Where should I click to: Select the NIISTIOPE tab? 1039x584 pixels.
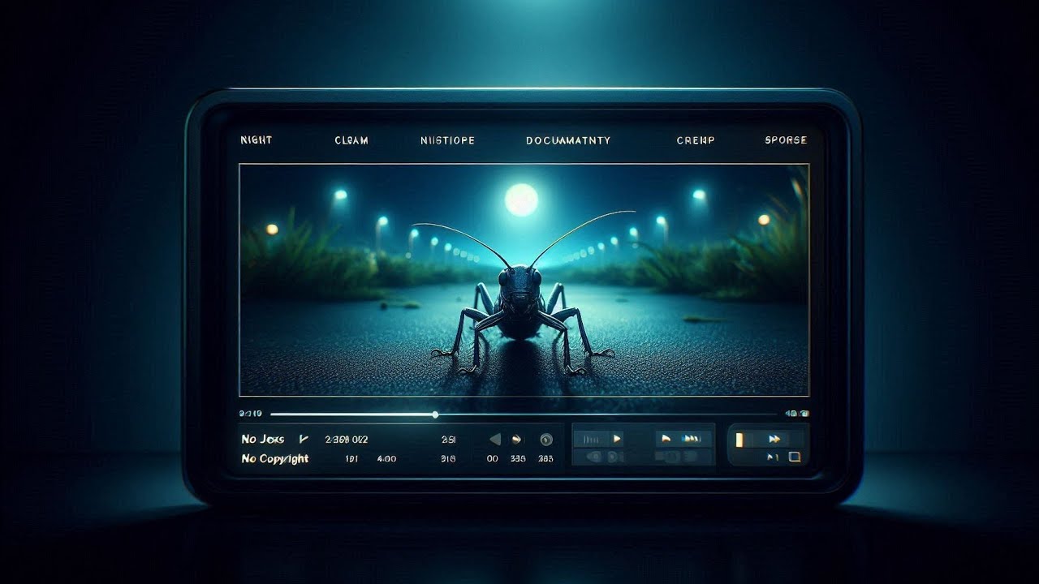(x=447, y=140)
